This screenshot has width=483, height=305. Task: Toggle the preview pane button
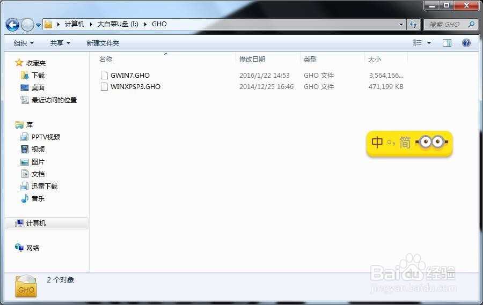coord(447,43)
